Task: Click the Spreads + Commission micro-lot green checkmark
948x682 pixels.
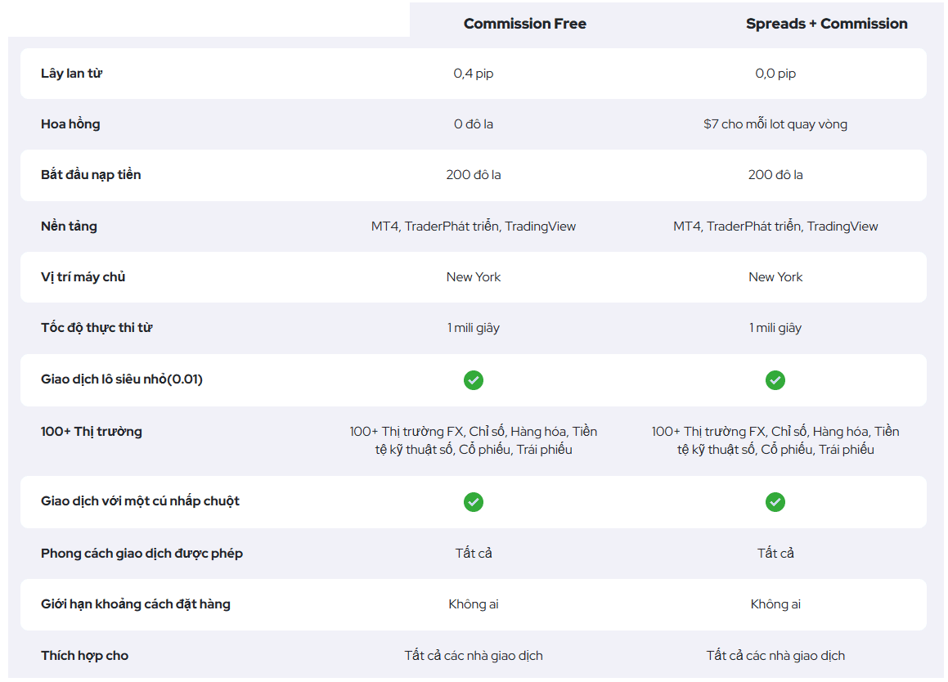Action: [x=775, y=380]
